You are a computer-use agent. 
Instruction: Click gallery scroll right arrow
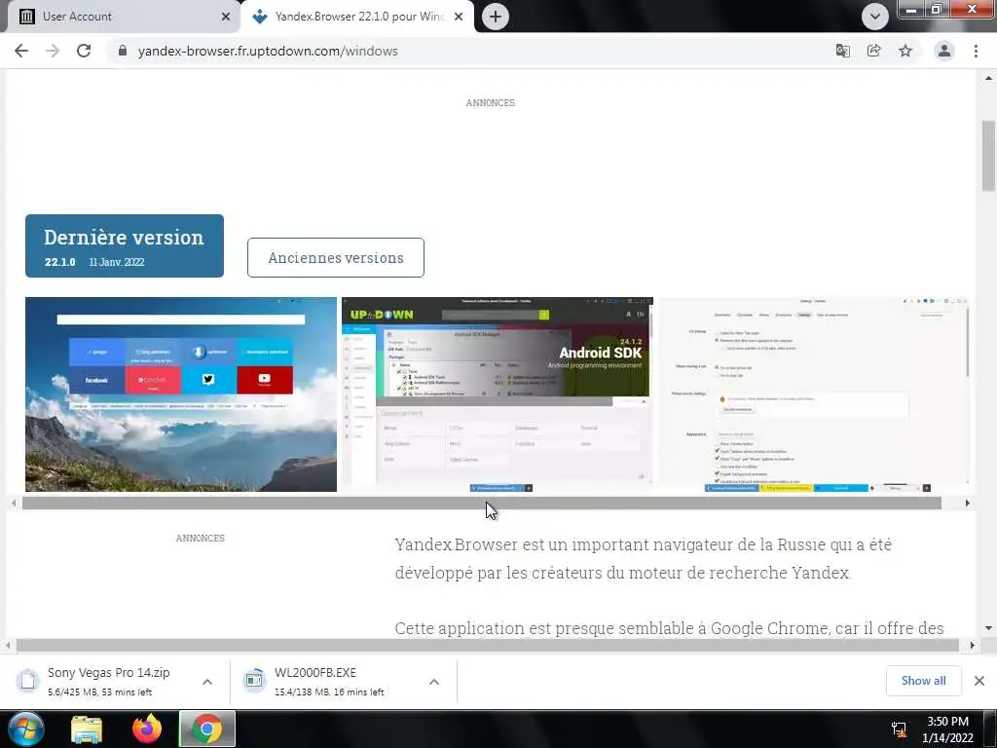point(967,504)
